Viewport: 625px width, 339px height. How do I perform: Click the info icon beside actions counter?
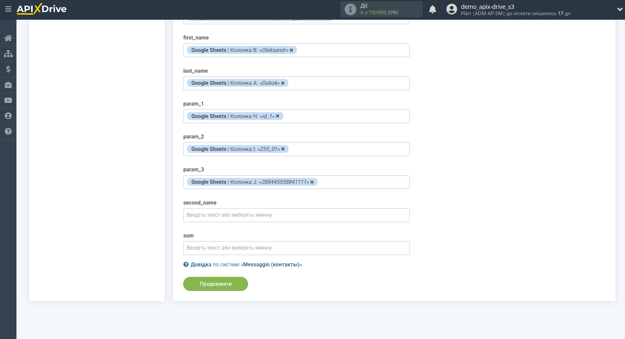coord(350,10)
